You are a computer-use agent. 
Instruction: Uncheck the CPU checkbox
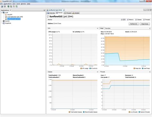coord(122,20)
